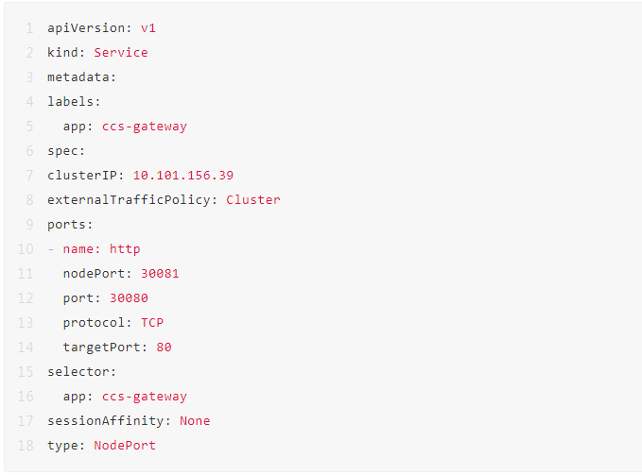
Task: Click the NodePort value on the type line
Action: 125,446
